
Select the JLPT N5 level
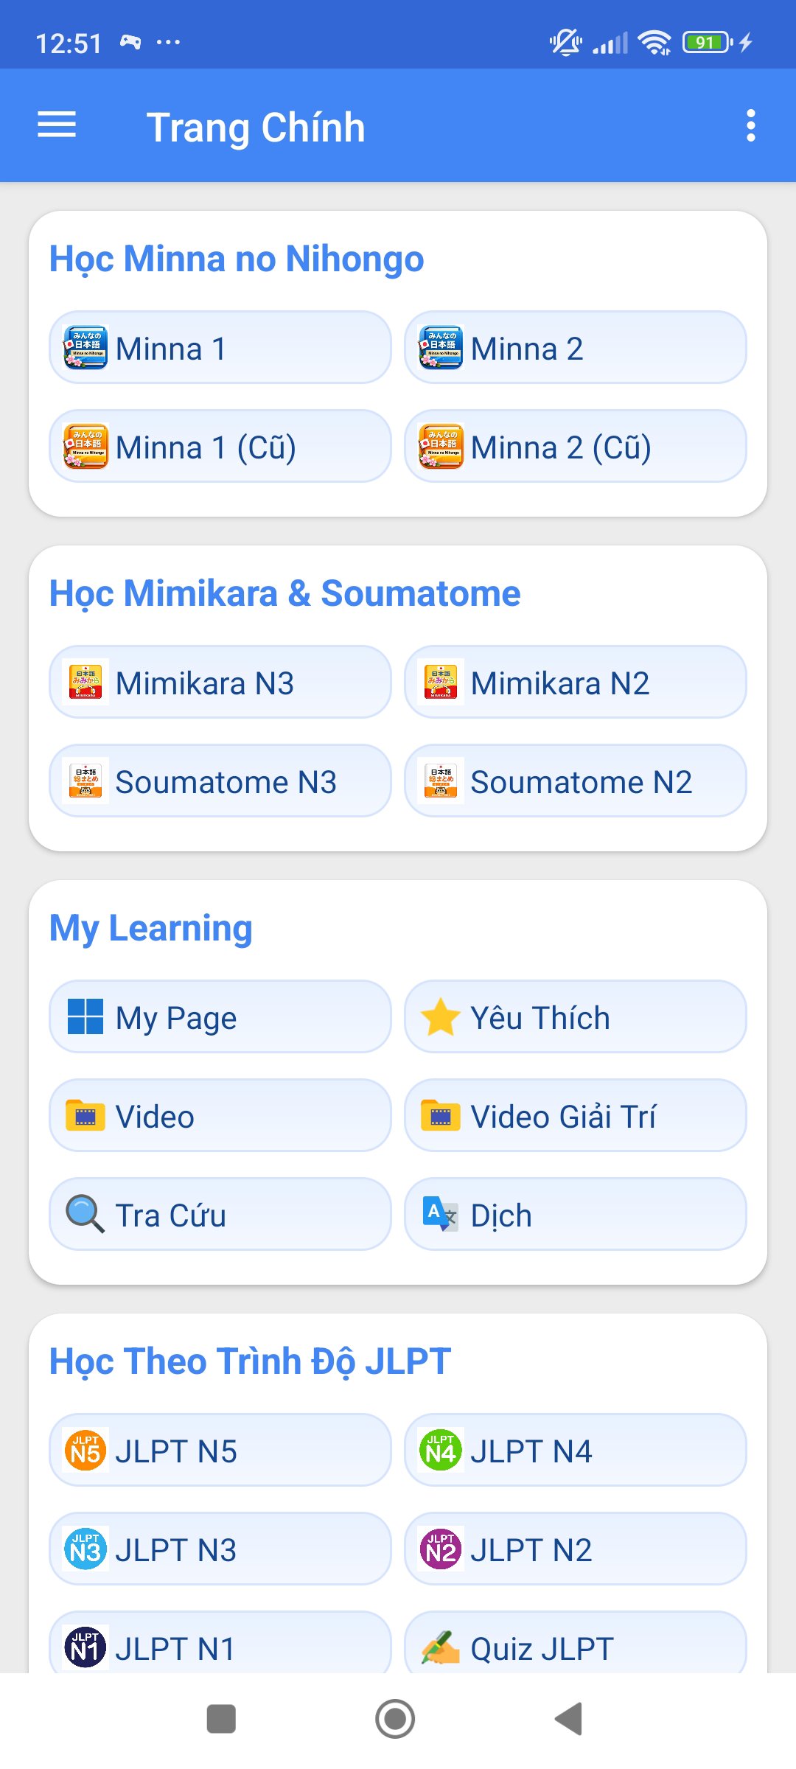tap(220, 1451)
